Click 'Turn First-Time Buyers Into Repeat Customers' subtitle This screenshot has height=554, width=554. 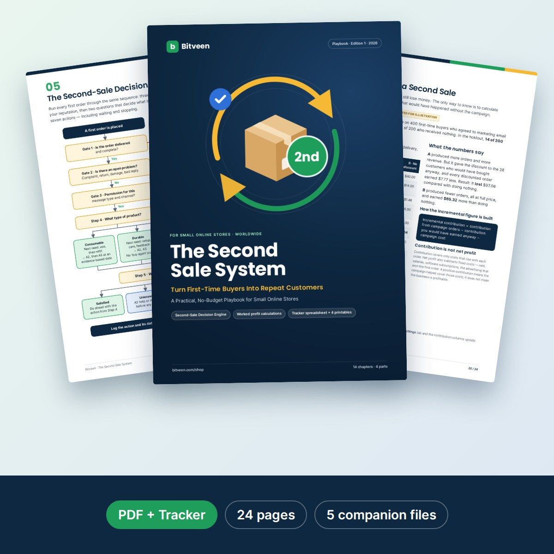(x=247, y=288)
